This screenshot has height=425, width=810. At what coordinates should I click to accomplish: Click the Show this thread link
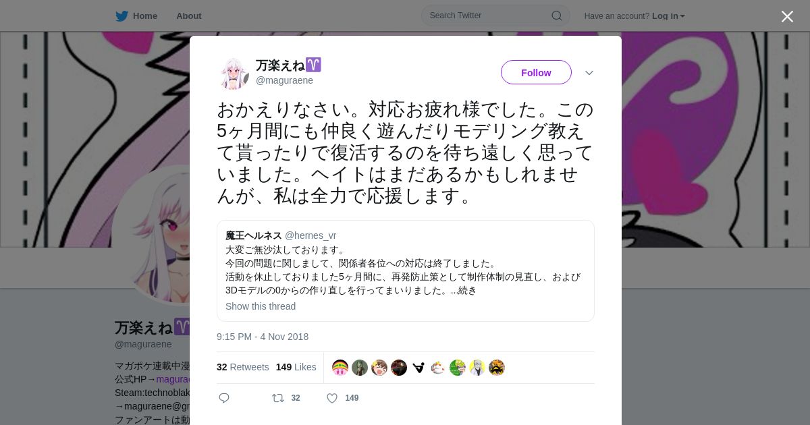pyautogui.click(x=261, y=306)
